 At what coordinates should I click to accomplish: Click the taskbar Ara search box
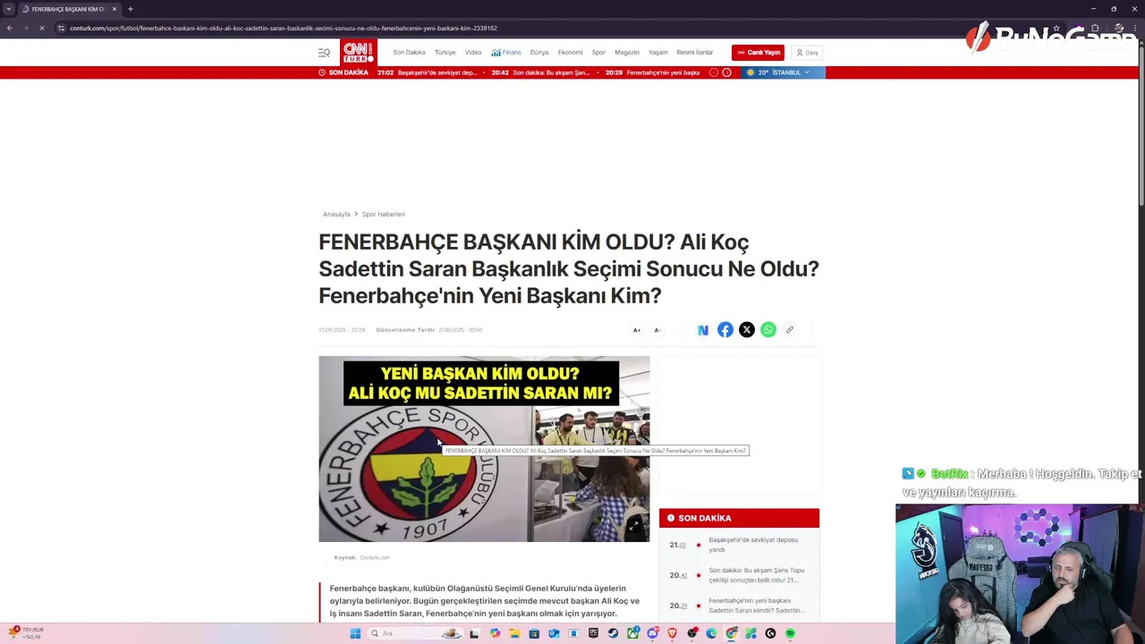415,633
